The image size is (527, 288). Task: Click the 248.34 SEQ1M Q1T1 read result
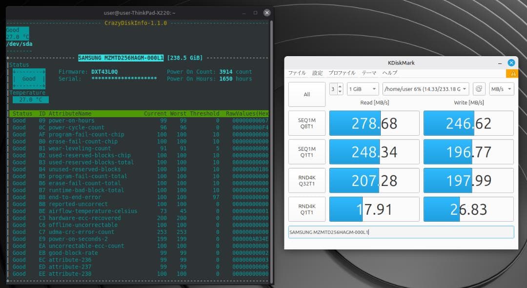pos(374,152)
